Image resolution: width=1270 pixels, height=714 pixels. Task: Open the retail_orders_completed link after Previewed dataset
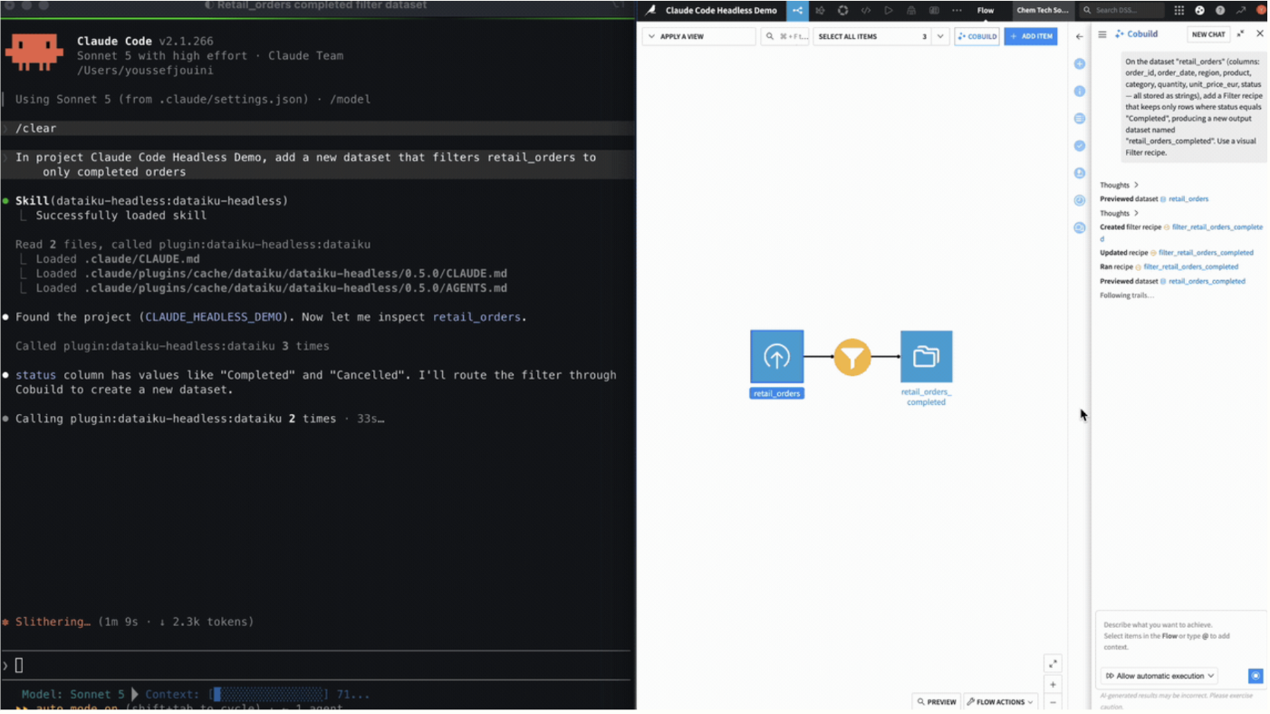pyautogui.click(x=1207, y=282)
